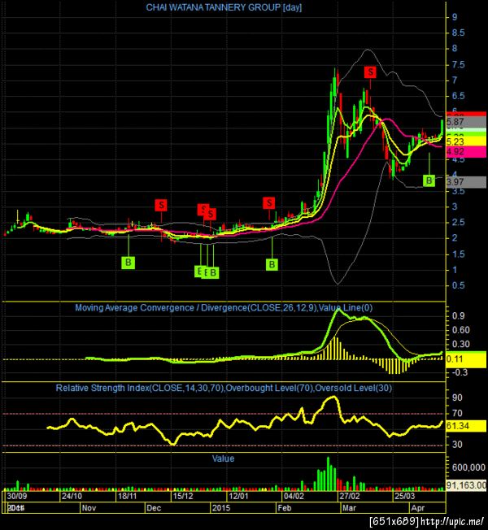Image resolution: width=488 pixels, height=530 pixels.
Task: Click the yellow 0.11 MACD value tag
Action: 466,359
